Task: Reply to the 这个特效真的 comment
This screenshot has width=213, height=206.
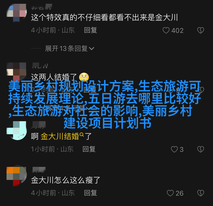Action: coord(90,30)
